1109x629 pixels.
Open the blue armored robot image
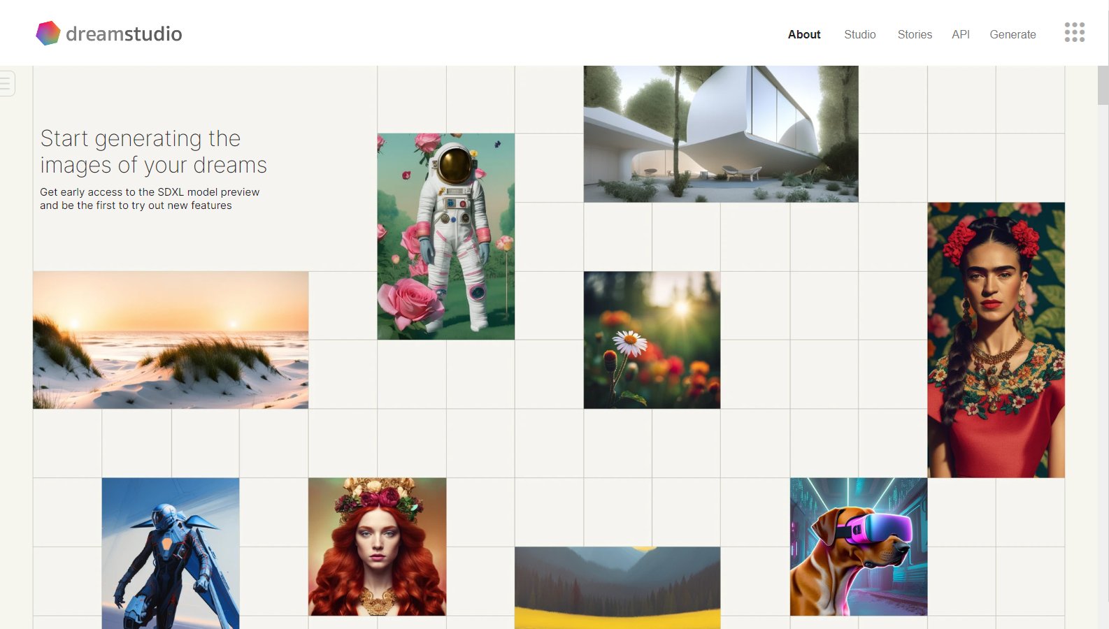tap(170, 553)
